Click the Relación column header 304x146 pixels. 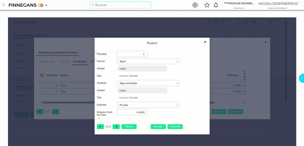(233, 75)
